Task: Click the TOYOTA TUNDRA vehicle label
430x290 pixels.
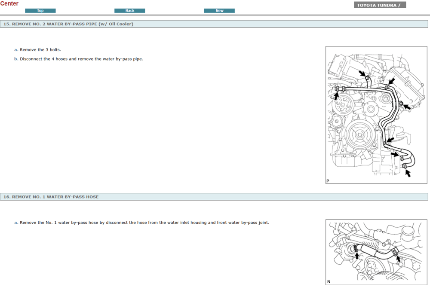Action: pos(380,5)
